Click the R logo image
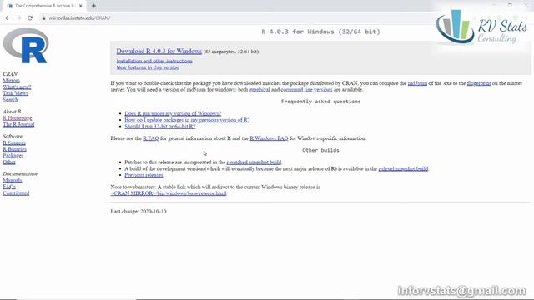Image resolution: width=534 pixels, height=300 pixels. 26,46
